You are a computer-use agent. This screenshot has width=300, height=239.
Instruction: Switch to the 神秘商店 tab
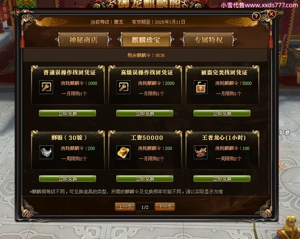pyautogui.click(x=83, y=40)
